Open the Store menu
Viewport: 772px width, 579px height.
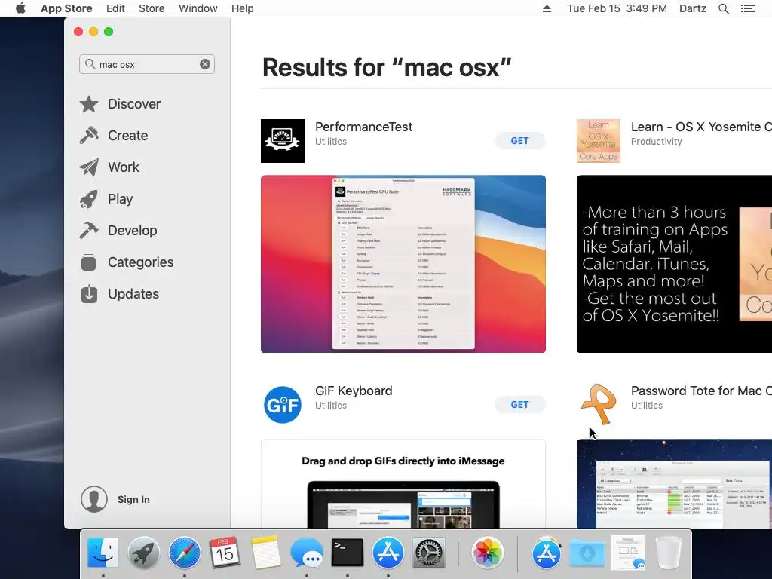[x=151, y=8]
